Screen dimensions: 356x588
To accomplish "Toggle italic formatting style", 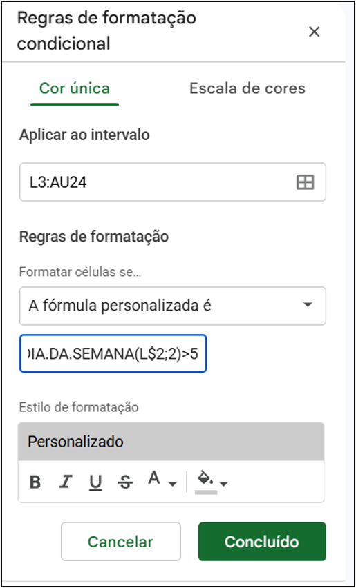I will [66, 482].
